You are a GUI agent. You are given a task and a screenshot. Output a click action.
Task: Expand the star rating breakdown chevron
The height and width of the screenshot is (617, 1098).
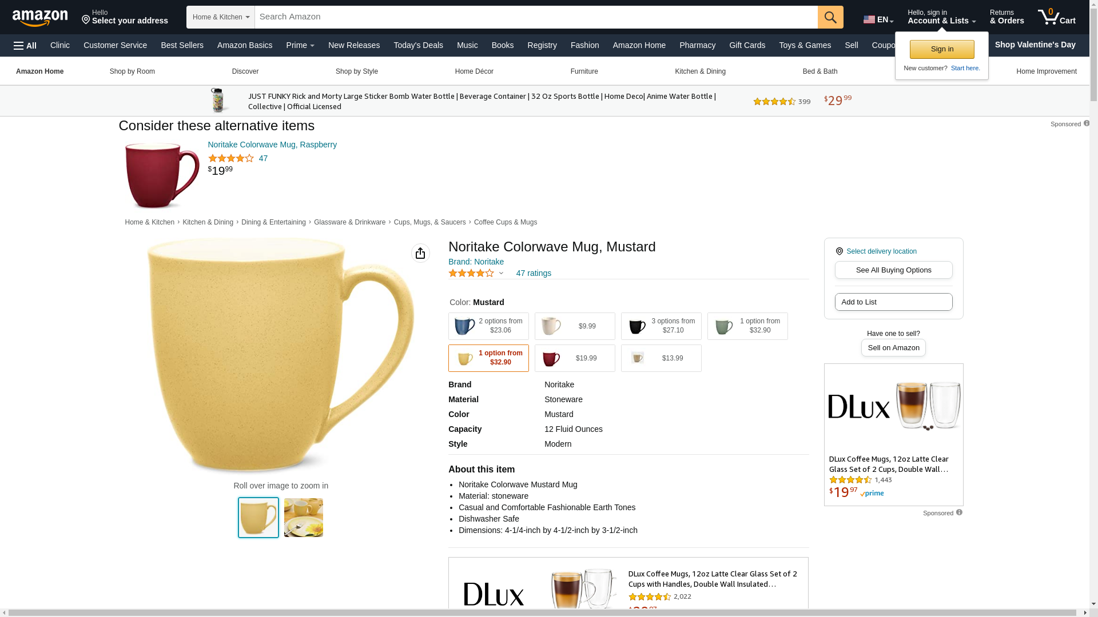(501, 273)
